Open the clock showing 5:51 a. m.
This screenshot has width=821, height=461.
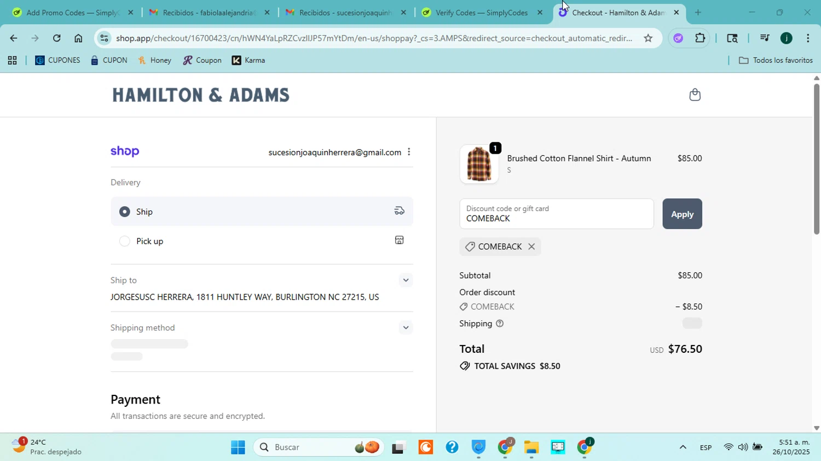tap(791, 447)
